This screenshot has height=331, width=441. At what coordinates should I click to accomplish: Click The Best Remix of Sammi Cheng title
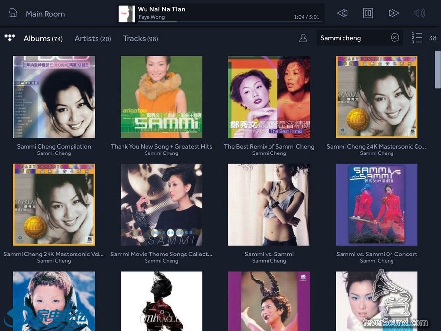pyautogui.click(x=269, y=146)
